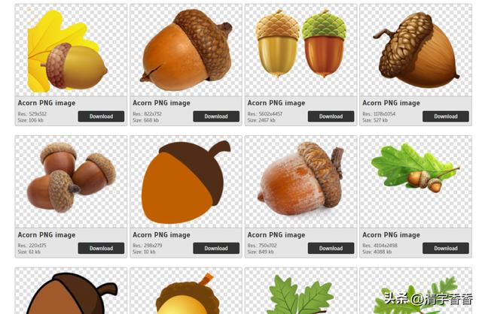482x314 pixels.
Task: Open the dark-capped acorn with stem thumbnail
Action: pos(416,50)
